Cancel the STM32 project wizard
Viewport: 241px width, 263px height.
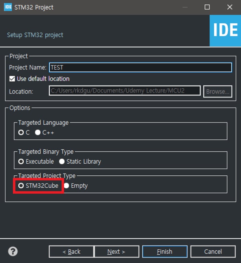point(213,252)
